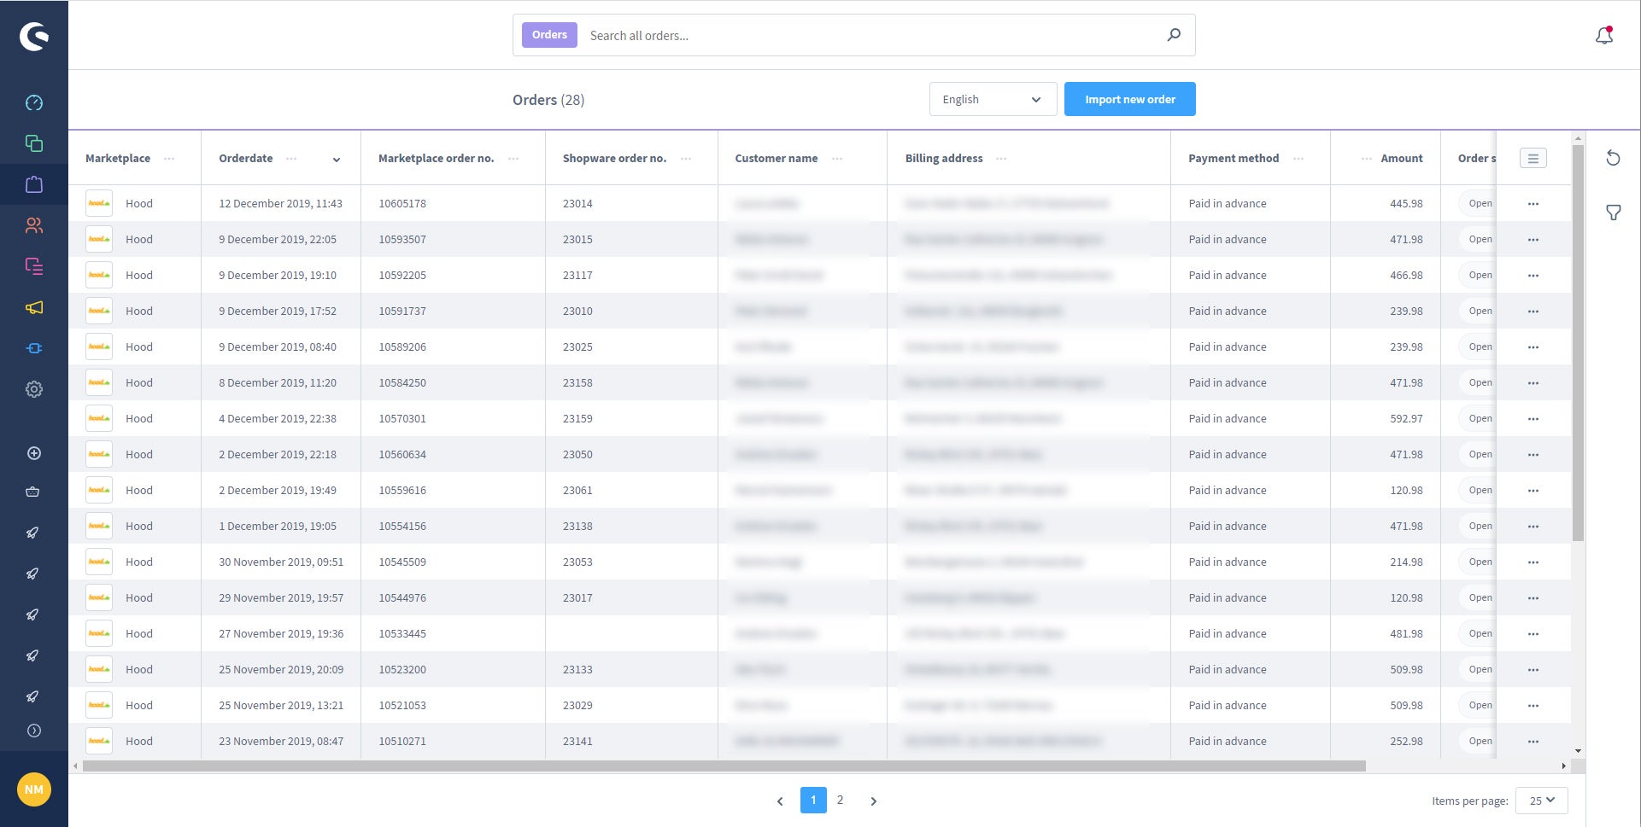1641x827 pixels.
Task: Open the items per page dropdown
Action: coord(1541,801)
